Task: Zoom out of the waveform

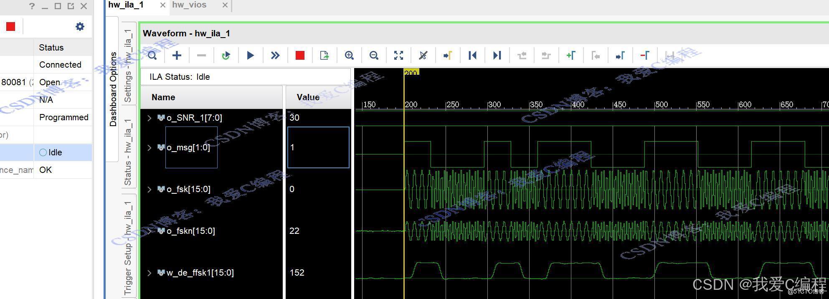Action: [x=374, y=56]
